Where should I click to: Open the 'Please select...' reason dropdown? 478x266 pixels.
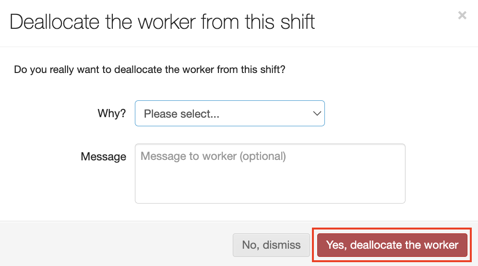click(229, 113)
